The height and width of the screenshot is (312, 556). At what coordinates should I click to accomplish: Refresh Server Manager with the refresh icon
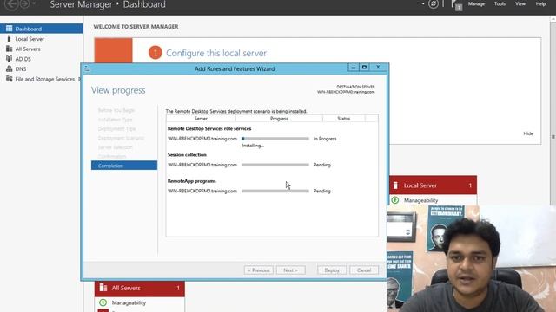tap(433, 3)
